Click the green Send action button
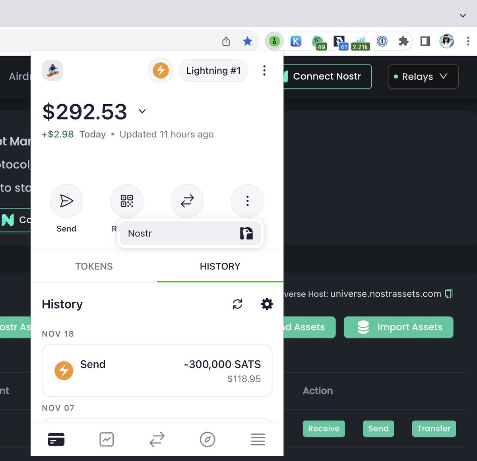This screenshot has height=461, width=477. click(x=378, y=429)
